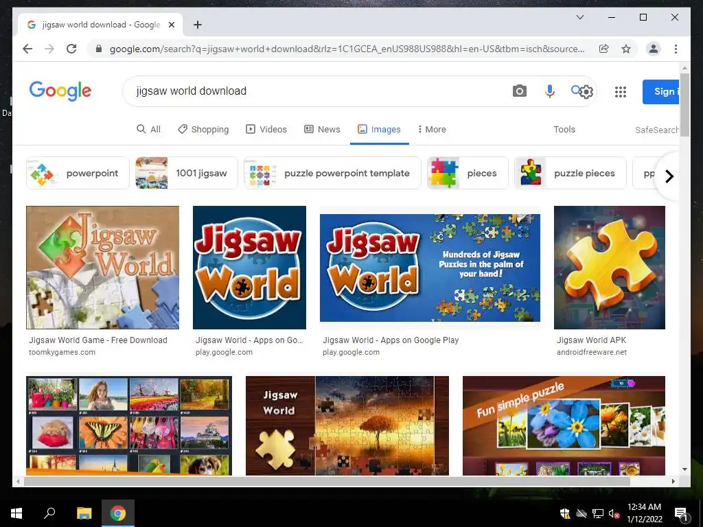This screenshot has width=703, height=527.
Task: Switch to the Videos tab
Action: tap(266, 129)
